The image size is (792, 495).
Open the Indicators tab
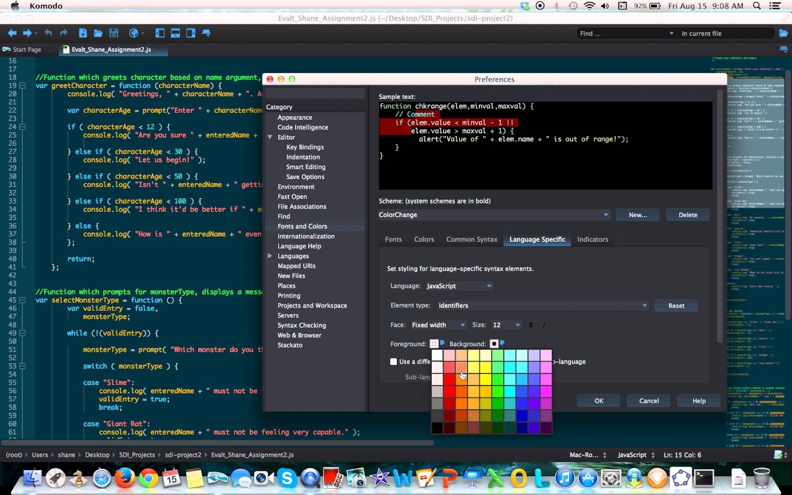(592, 240)
